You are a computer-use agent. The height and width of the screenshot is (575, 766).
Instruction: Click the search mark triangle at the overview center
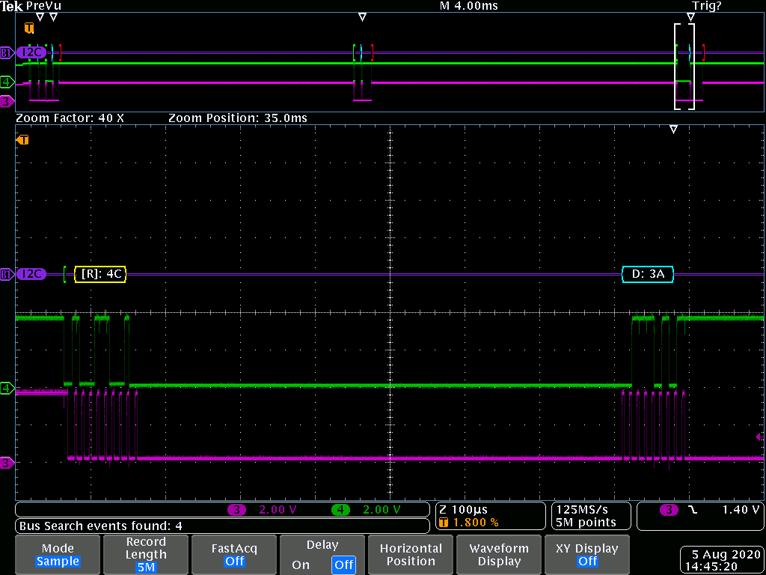point(362,17)
